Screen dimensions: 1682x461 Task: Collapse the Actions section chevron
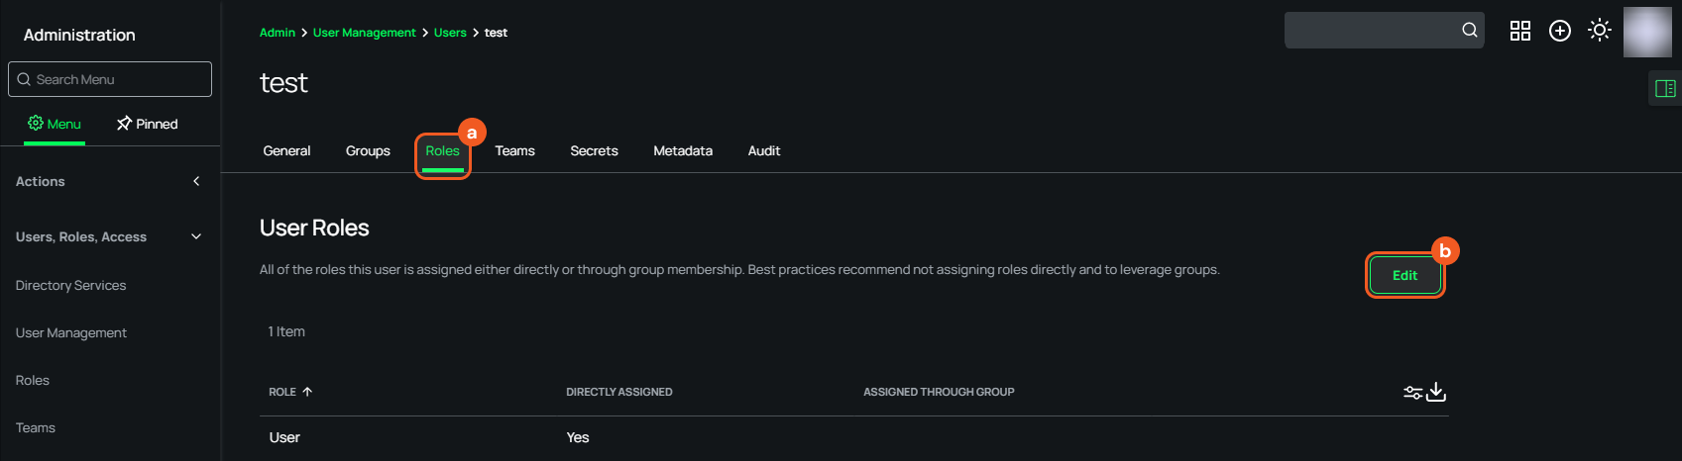point(196,181)
